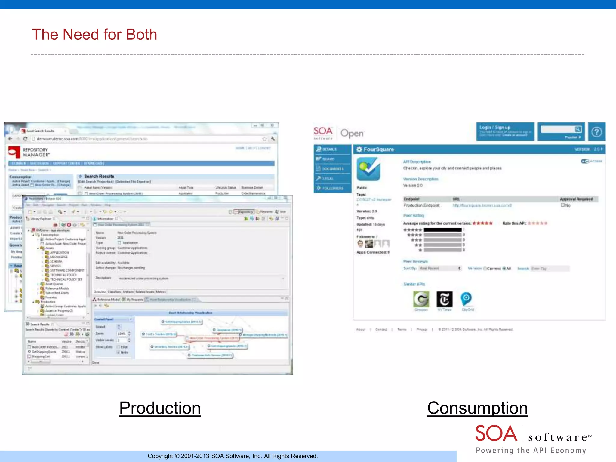Select Reference Models in Library Explorer tree
The image size is (616, 462).
55,288
